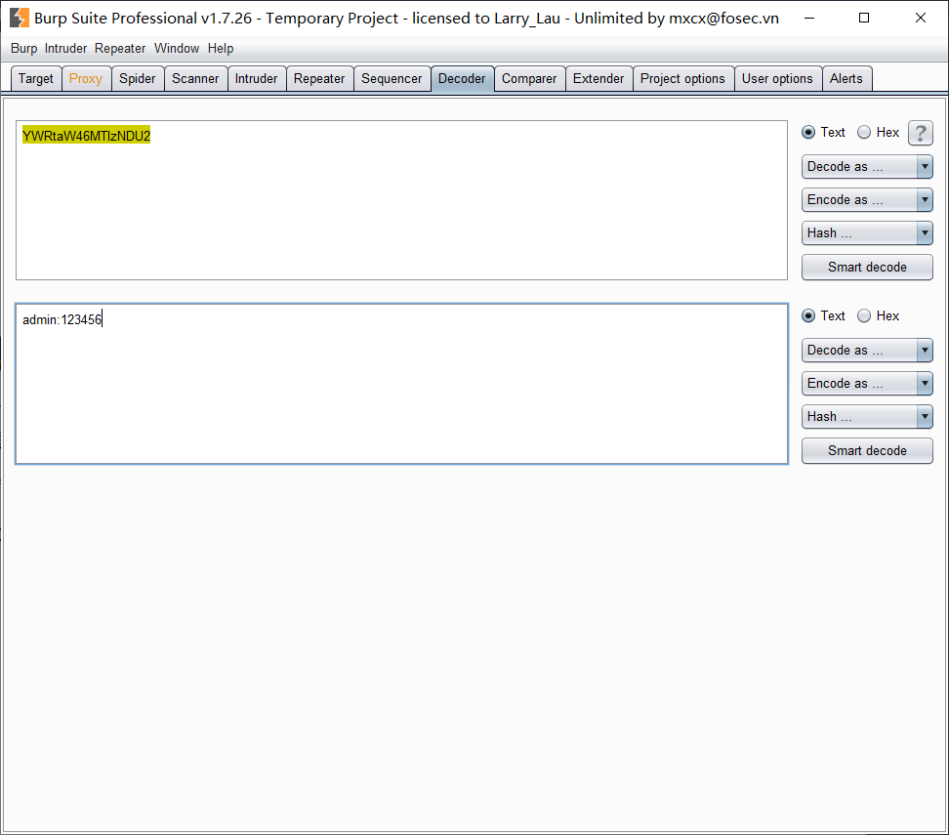Viewport: 949px width, 835px height.
Task: Switch to the Repeater tab
Action: (x=319, y=79)
